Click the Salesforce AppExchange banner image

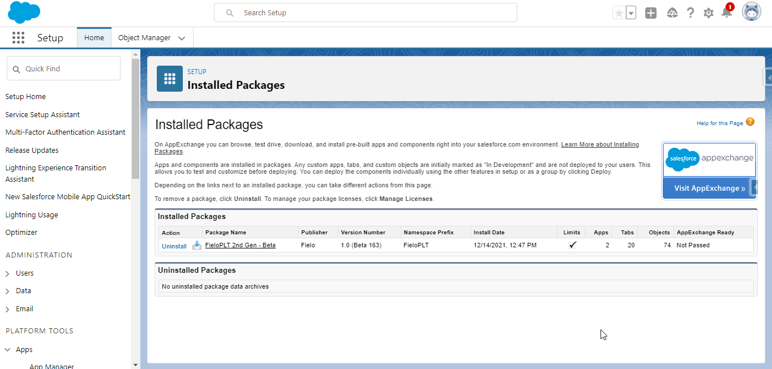tap(710, 159)
